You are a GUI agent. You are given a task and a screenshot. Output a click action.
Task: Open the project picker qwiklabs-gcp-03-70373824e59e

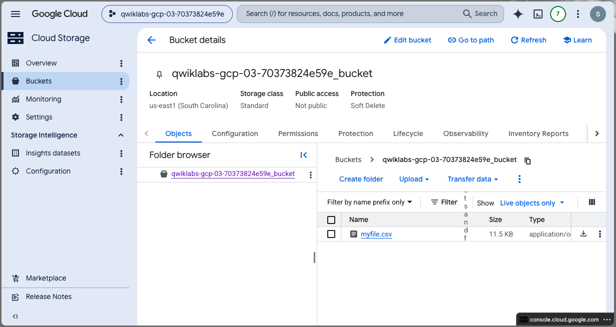167,14
